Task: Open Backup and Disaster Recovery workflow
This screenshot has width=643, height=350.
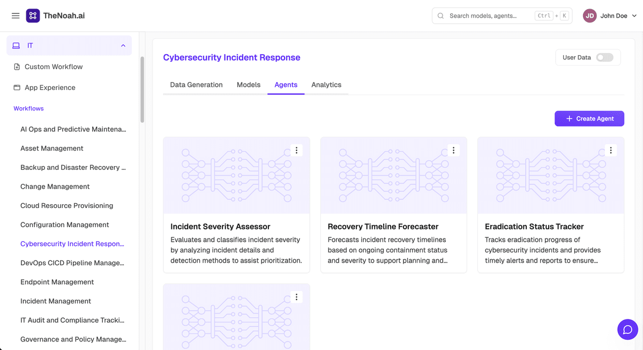Action: [73, 167]
